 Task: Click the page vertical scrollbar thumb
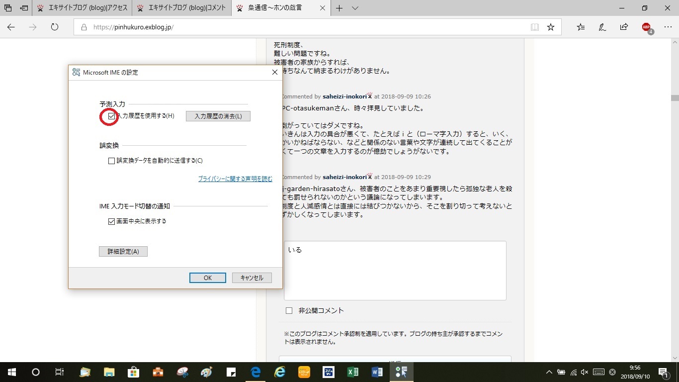click(675, 98)
